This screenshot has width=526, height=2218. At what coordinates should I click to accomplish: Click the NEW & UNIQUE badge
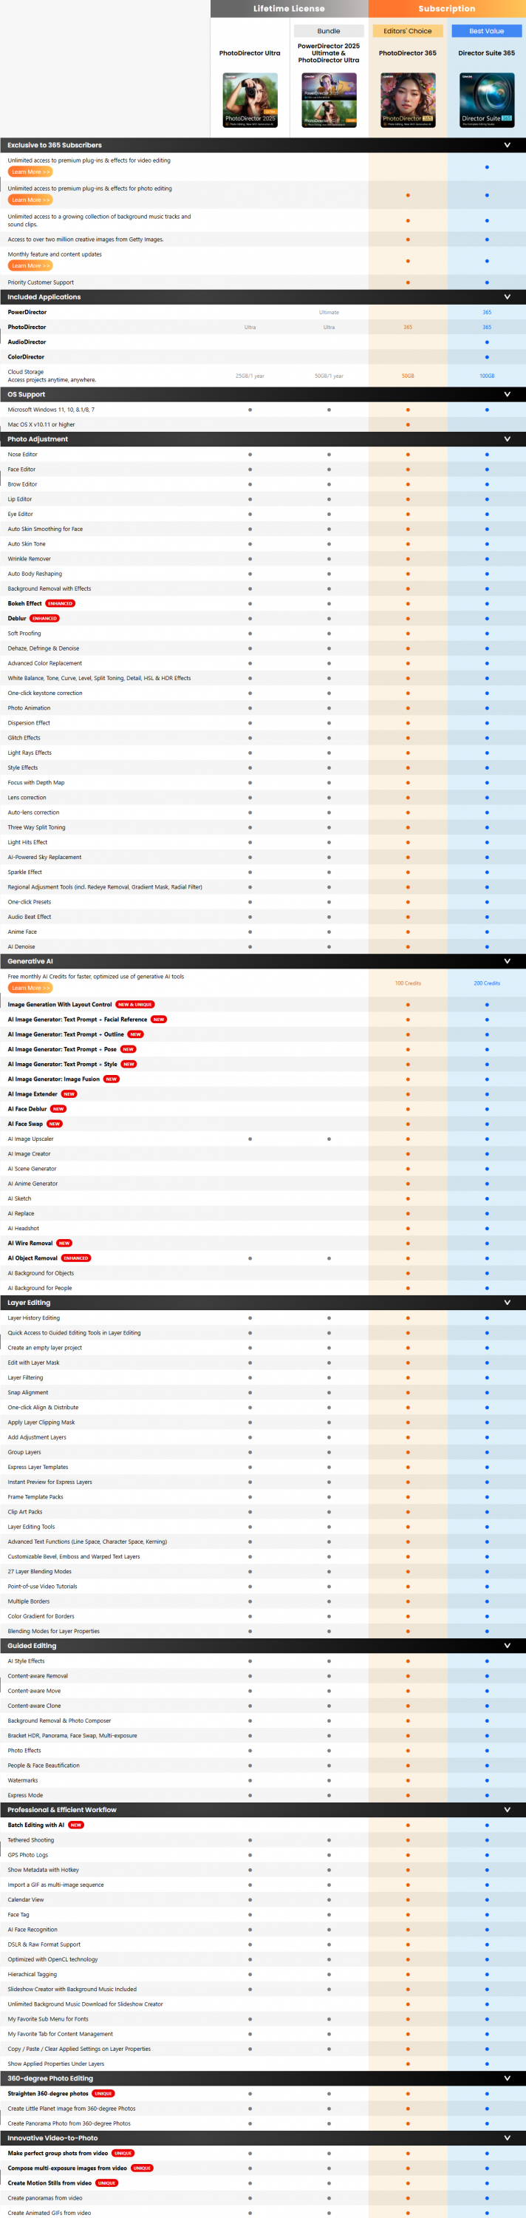tap(135, 1005)
